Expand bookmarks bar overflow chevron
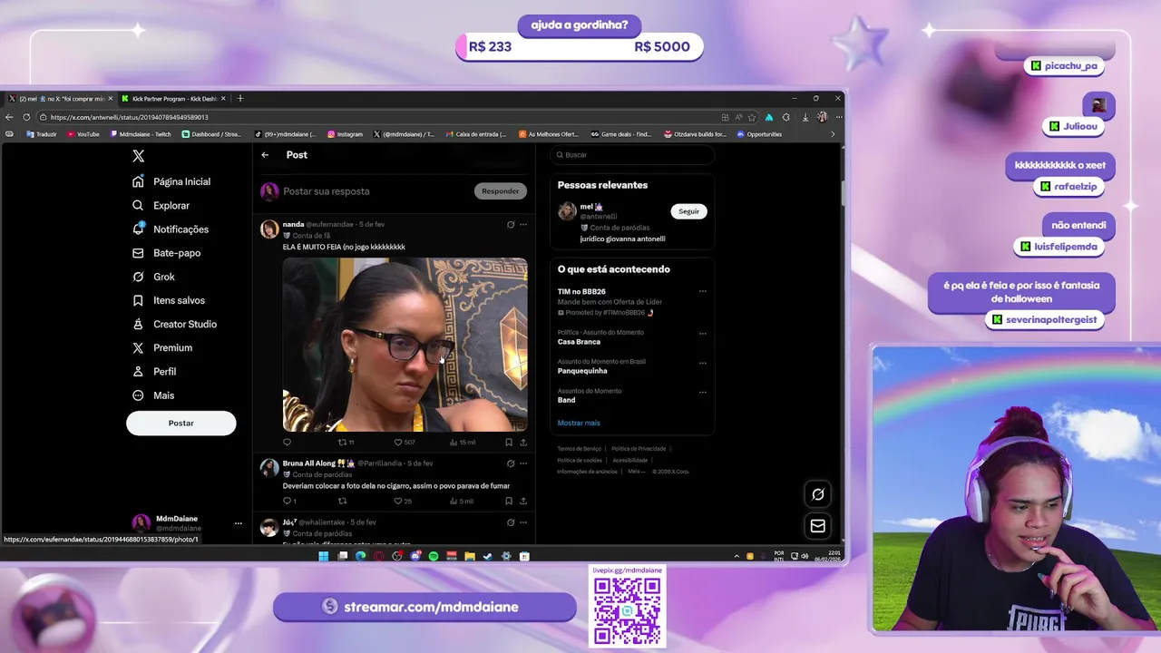The image size is (1161, 653). 833,134
